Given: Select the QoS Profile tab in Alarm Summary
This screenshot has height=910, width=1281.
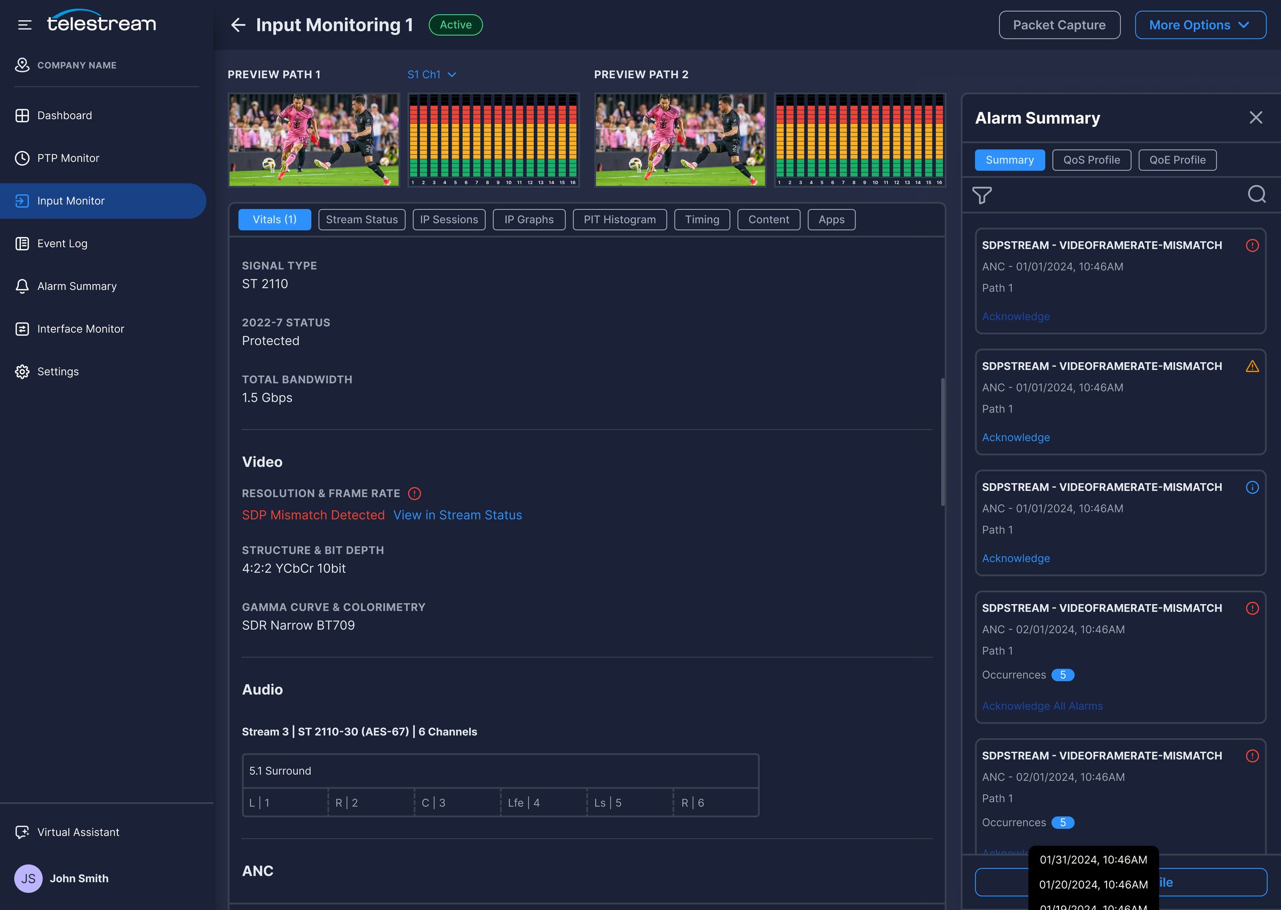Looking at the screenshot, I should [1092, 160].
